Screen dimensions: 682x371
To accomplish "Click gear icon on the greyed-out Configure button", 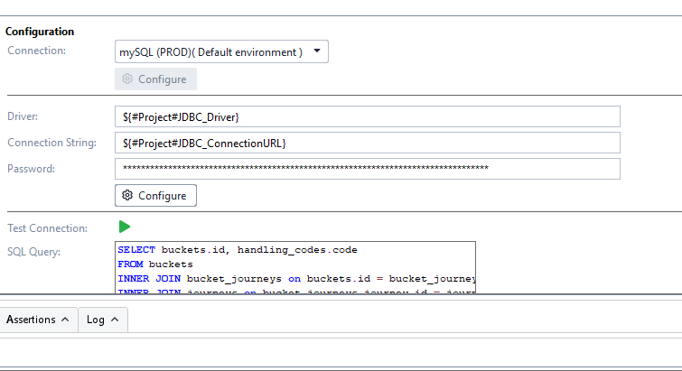I will point(127,79).
